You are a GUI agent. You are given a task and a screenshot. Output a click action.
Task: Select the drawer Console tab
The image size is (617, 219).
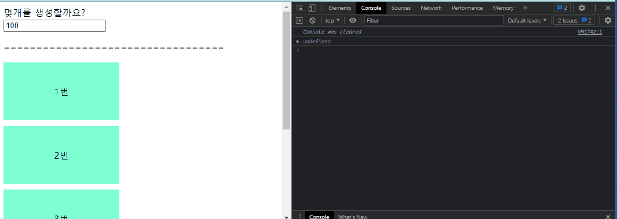click(x=319, y=216)
